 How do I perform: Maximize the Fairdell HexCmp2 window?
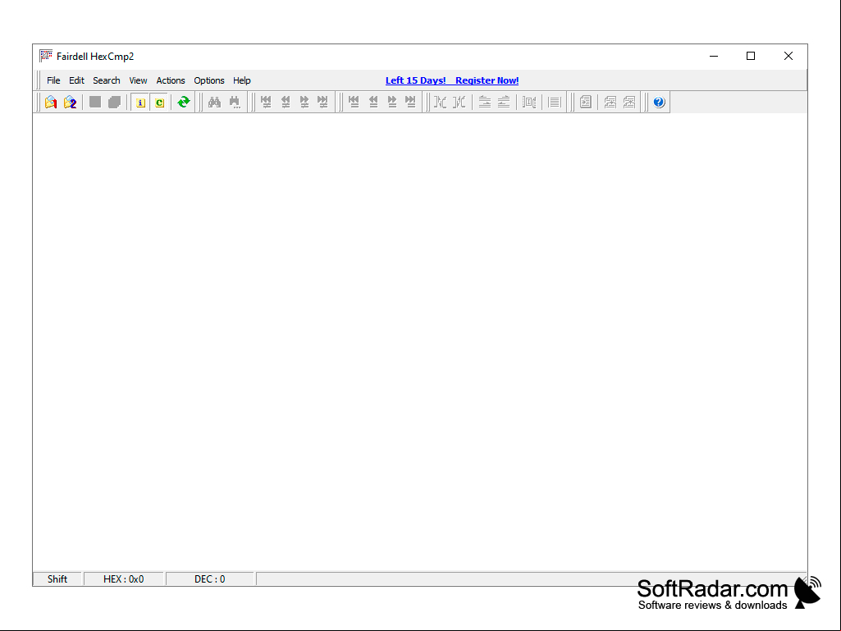coord(751,56)
